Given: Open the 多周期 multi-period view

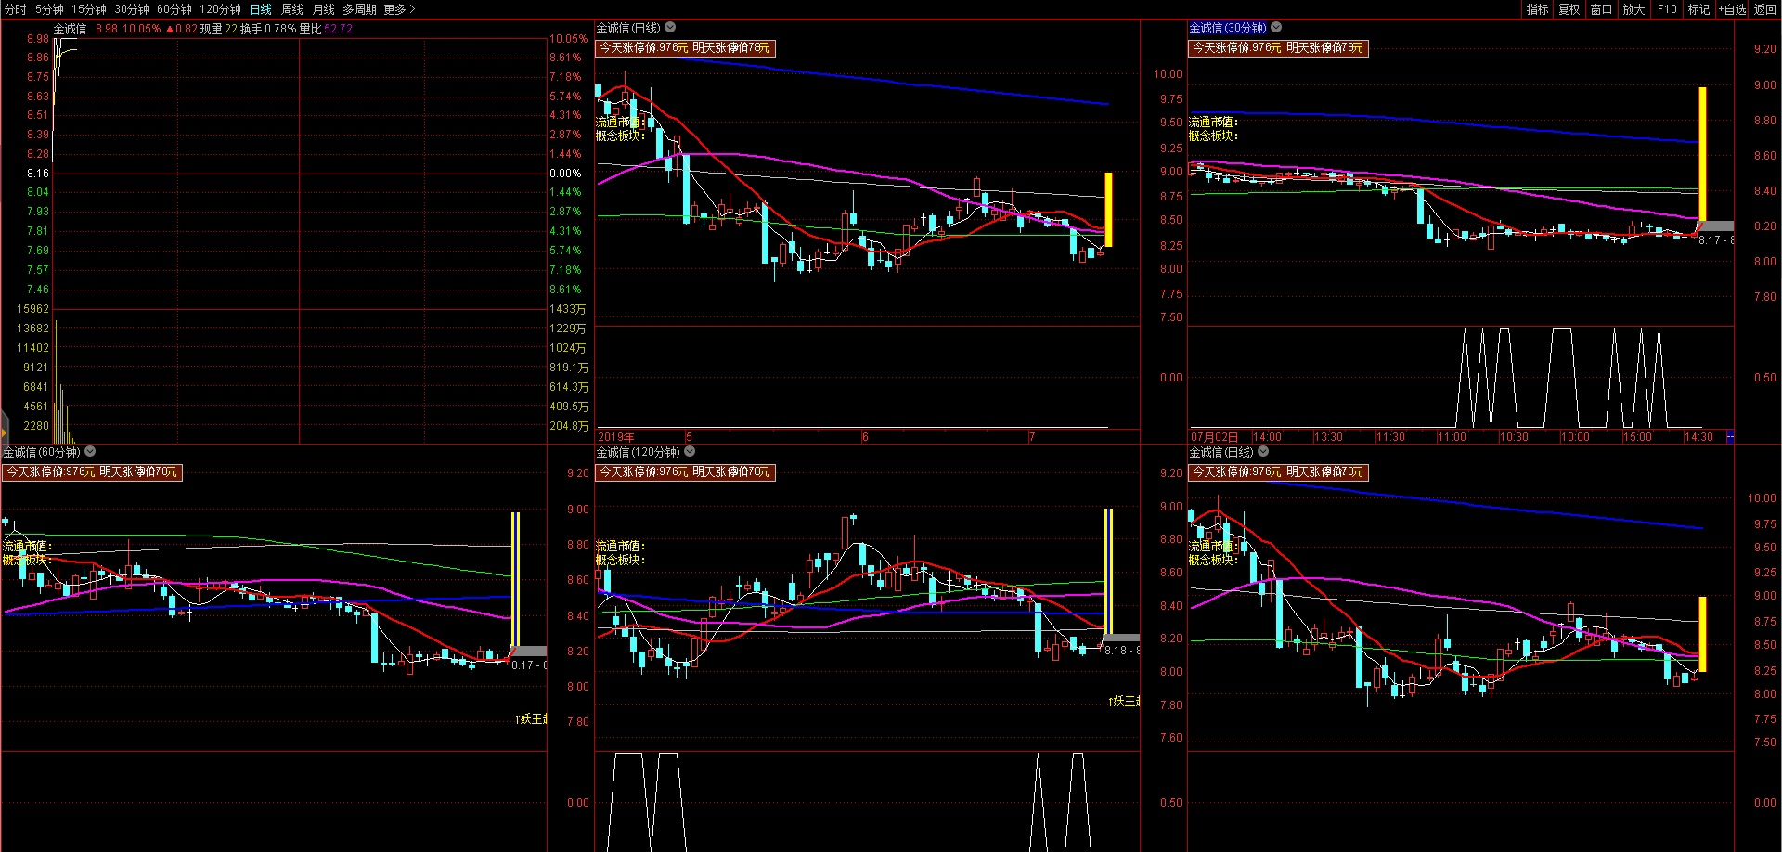Looking at the screenshot, I should pyautogui.click(x=359, y=9).
